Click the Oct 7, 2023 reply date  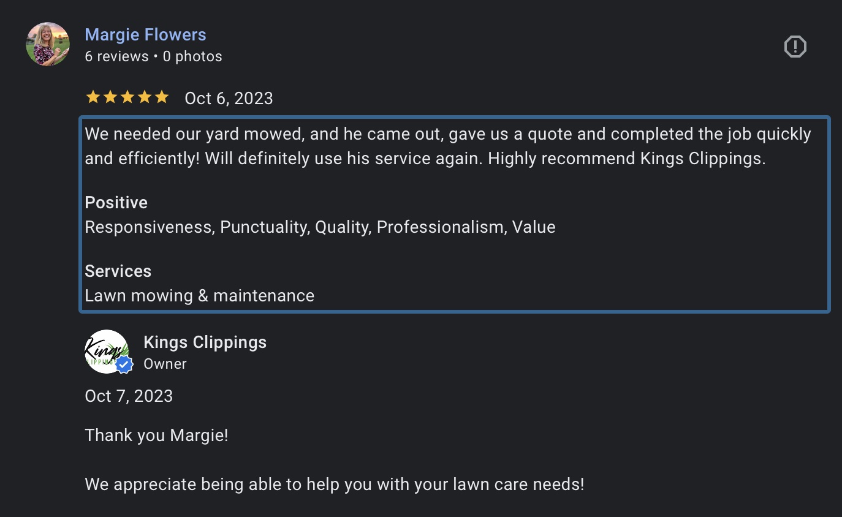(x=129, y=396)
